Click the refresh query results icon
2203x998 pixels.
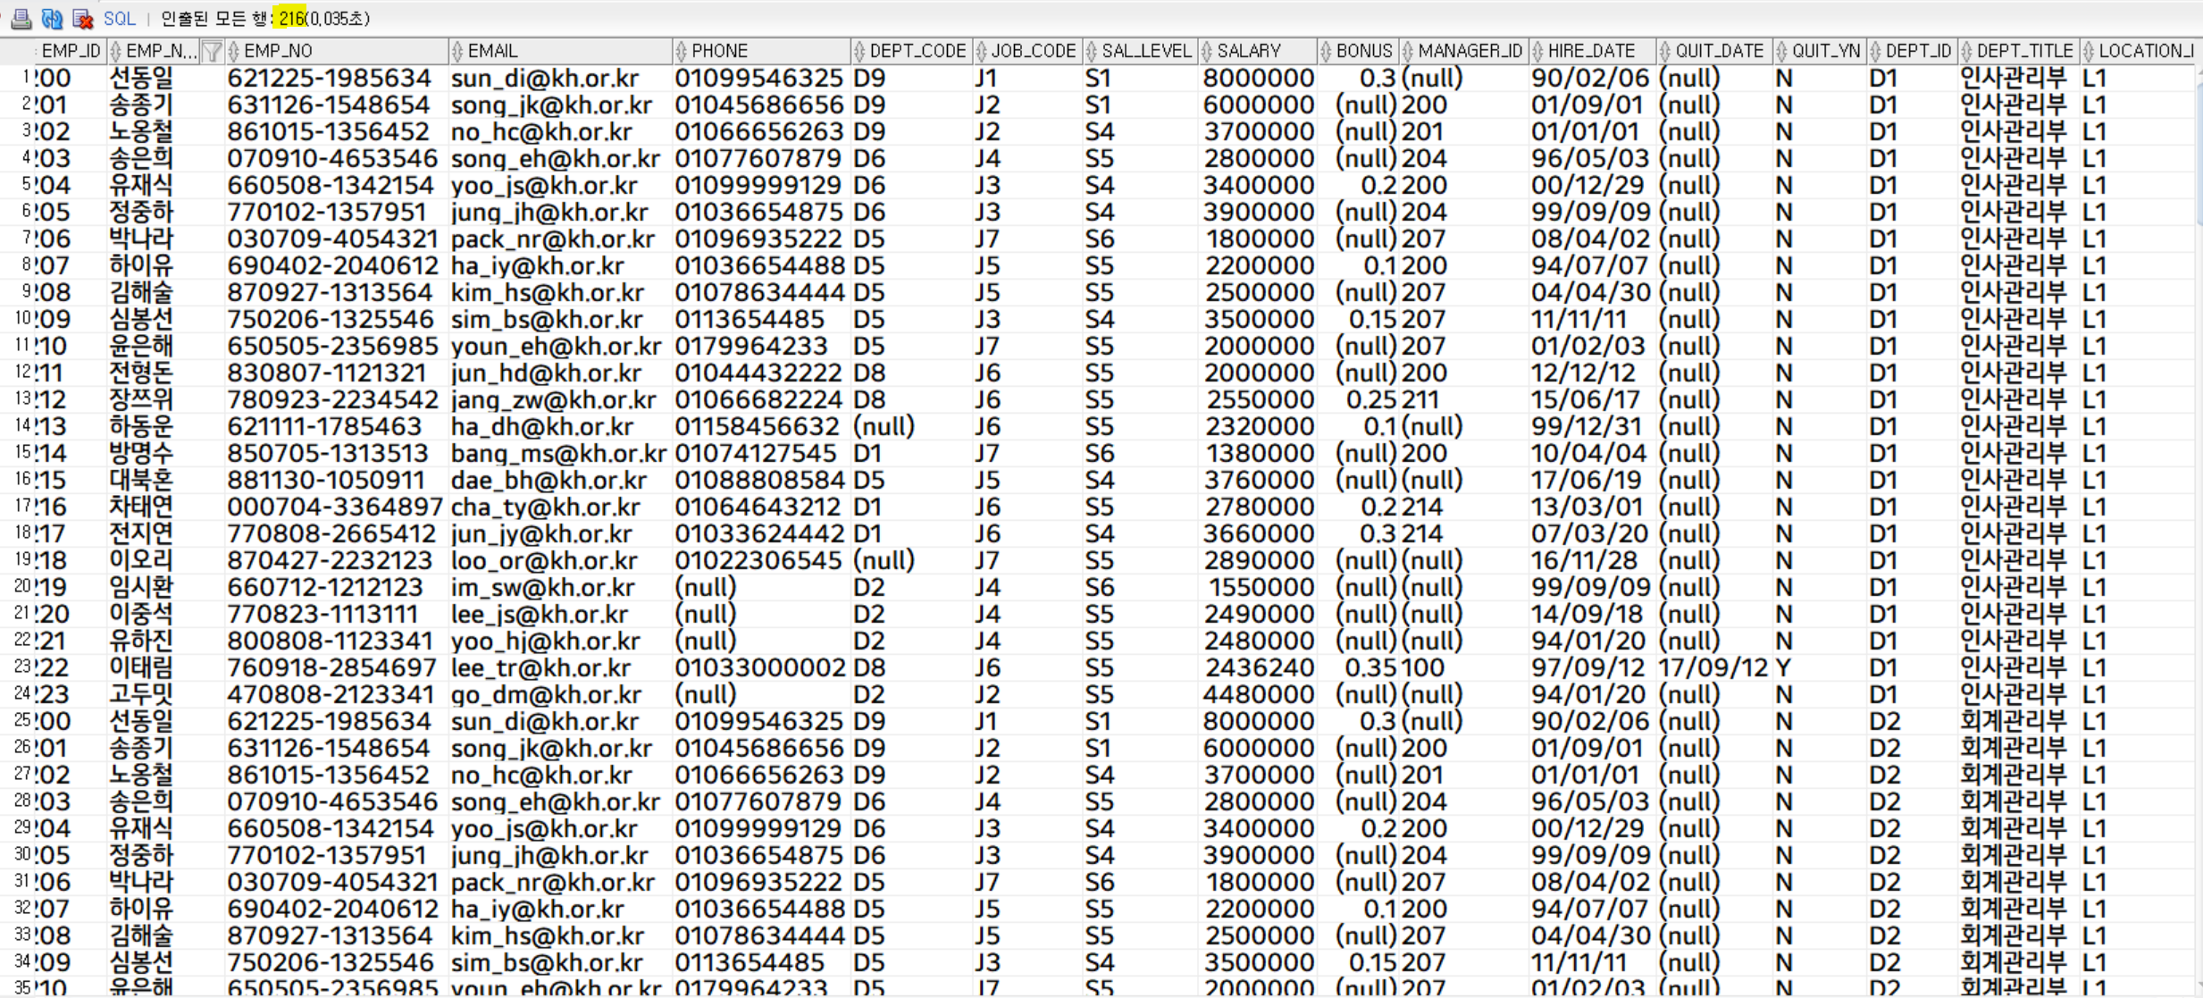(x=52, y=18)
